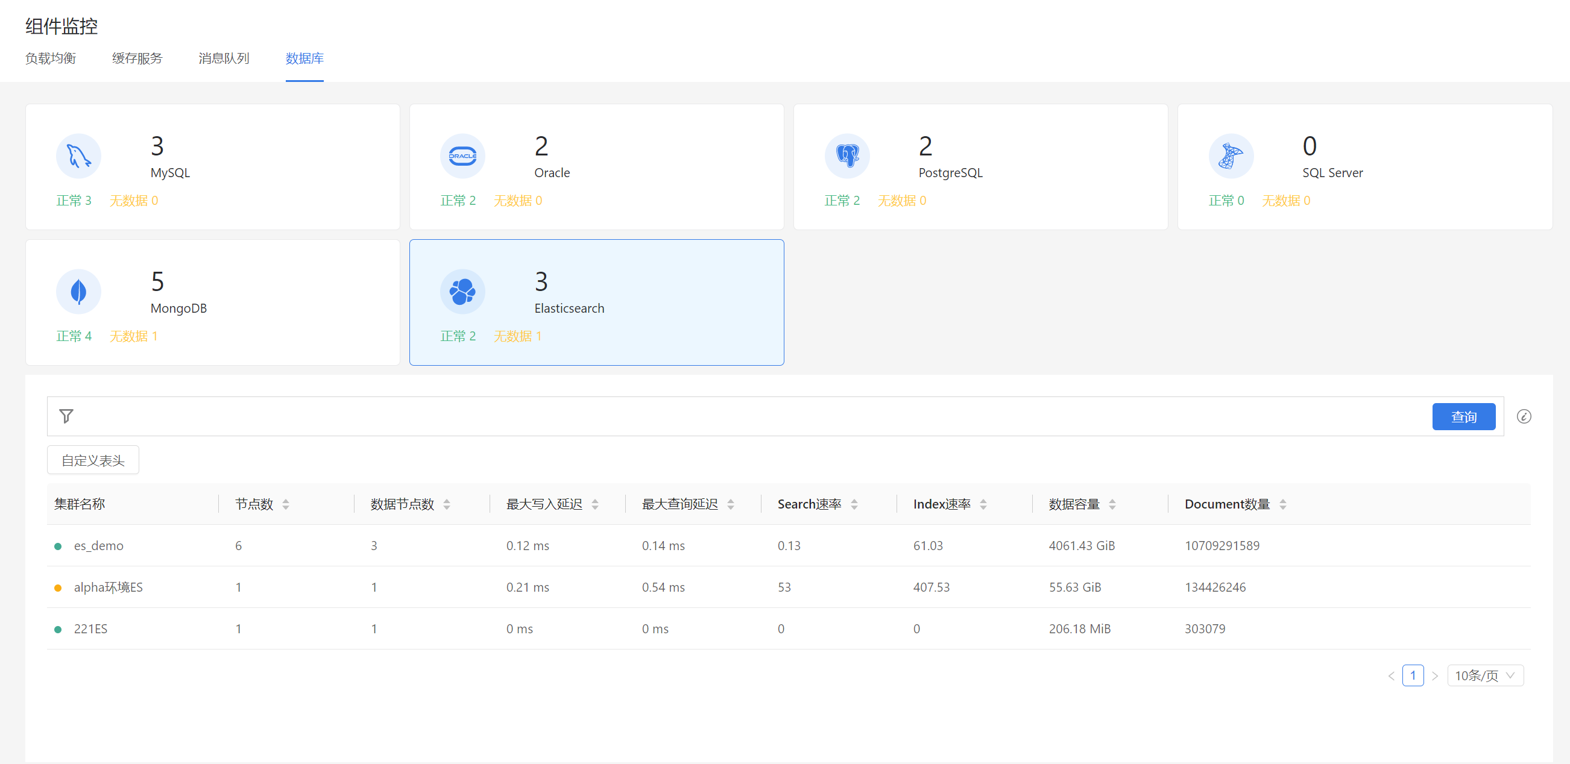This screenshot has height=764, width=1570.
Task: Sort by Search速率 column
Action: 854,504
